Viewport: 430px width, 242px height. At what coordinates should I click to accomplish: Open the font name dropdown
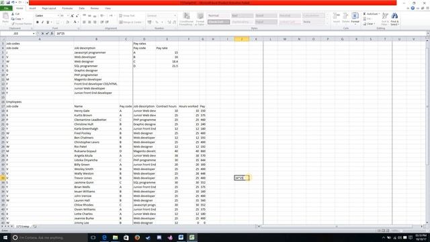tap(58, 16)
